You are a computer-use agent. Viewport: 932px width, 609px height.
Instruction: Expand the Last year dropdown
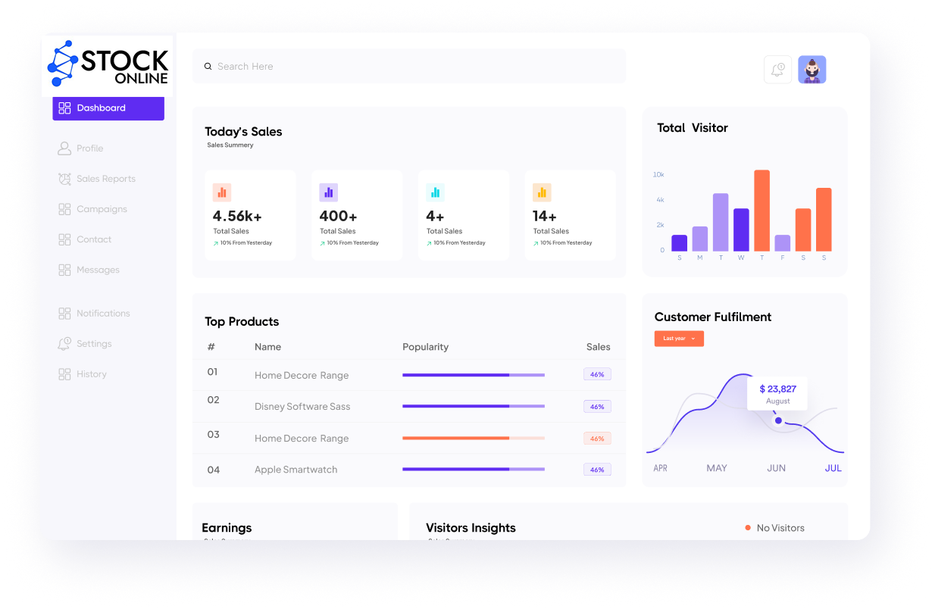679,339
